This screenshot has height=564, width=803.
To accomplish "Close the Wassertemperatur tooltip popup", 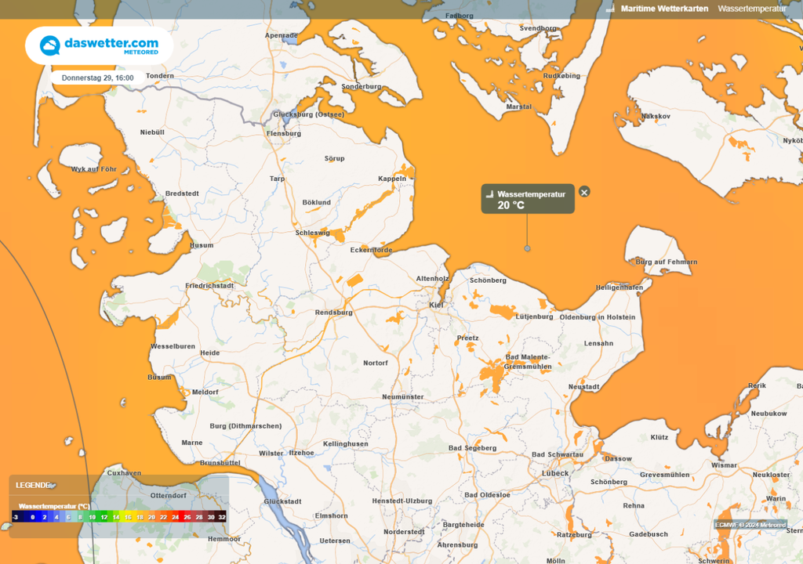I will click(x=584, y=192).
